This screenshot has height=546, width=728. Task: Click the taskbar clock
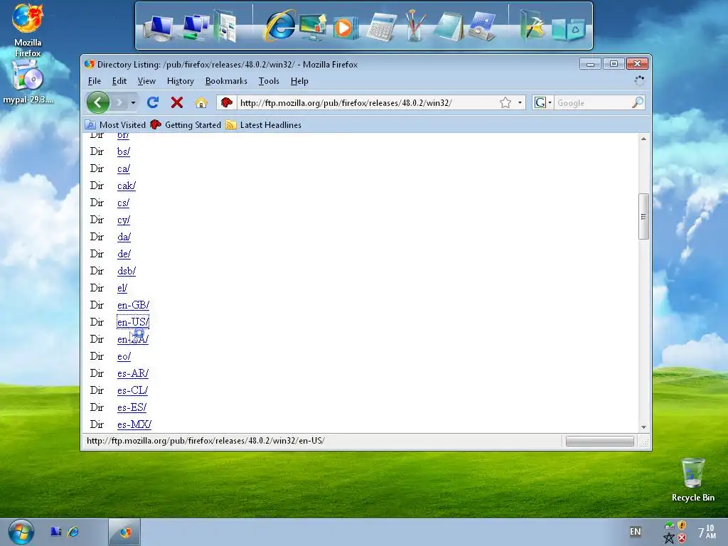(707, 532)
